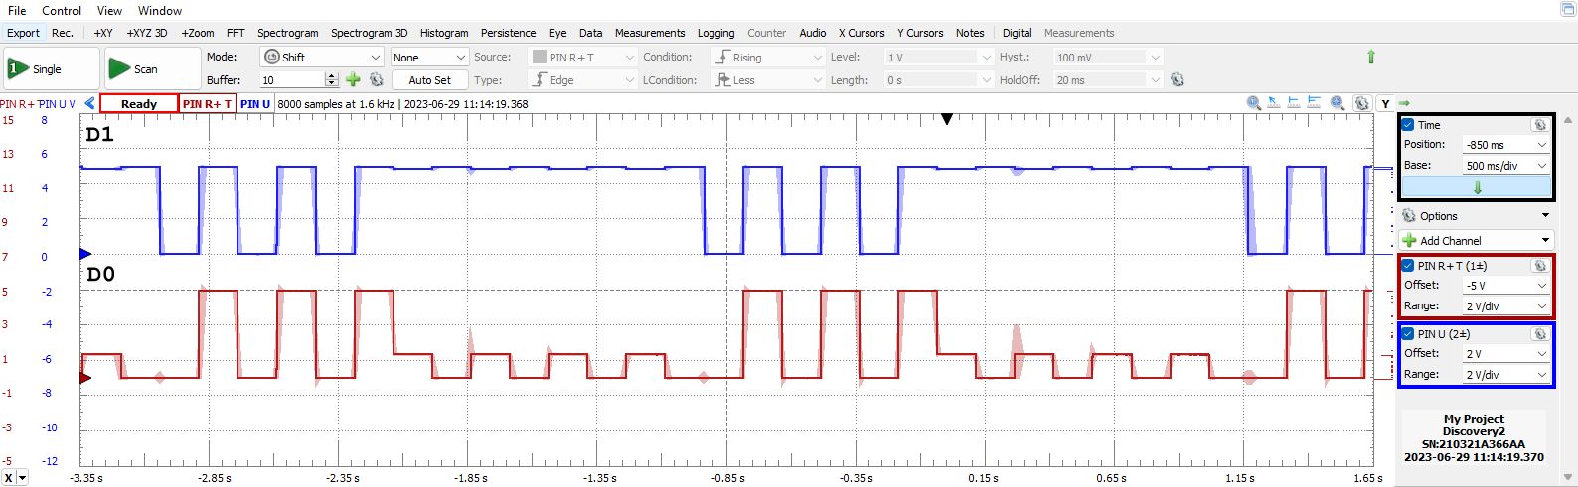Click the green up arrow in toolbar
1578x487 pixels.
[1371, 58]
